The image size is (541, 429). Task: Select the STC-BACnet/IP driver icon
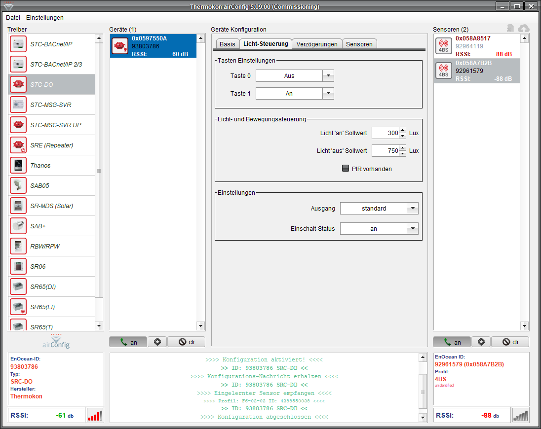pyautogui.click(x=18, y=44)
